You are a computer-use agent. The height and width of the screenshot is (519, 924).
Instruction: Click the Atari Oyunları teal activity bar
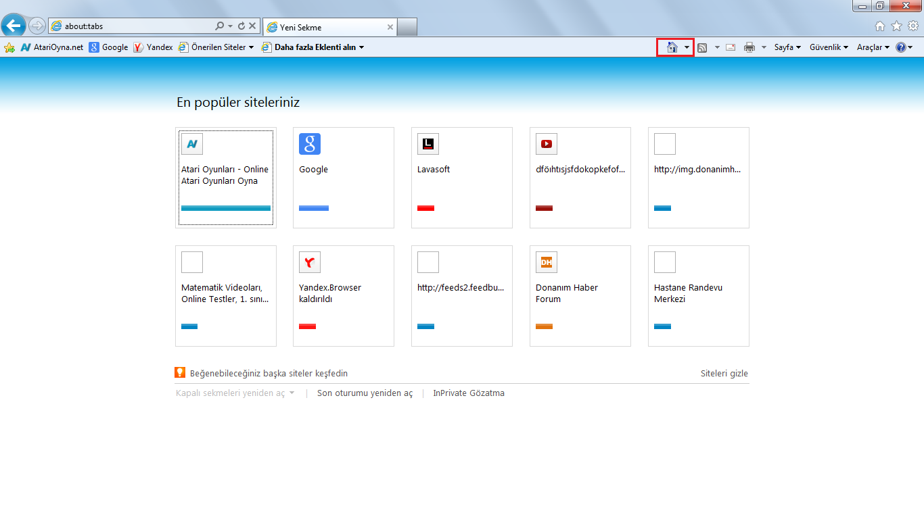pos(226,208)
